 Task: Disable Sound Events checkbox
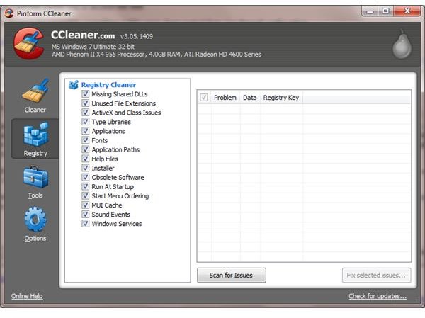[x=86, y=214]
